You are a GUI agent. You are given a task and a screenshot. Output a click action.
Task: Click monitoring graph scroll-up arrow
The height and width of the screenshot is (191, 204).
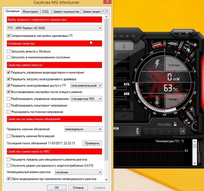[x=195, y=142]
